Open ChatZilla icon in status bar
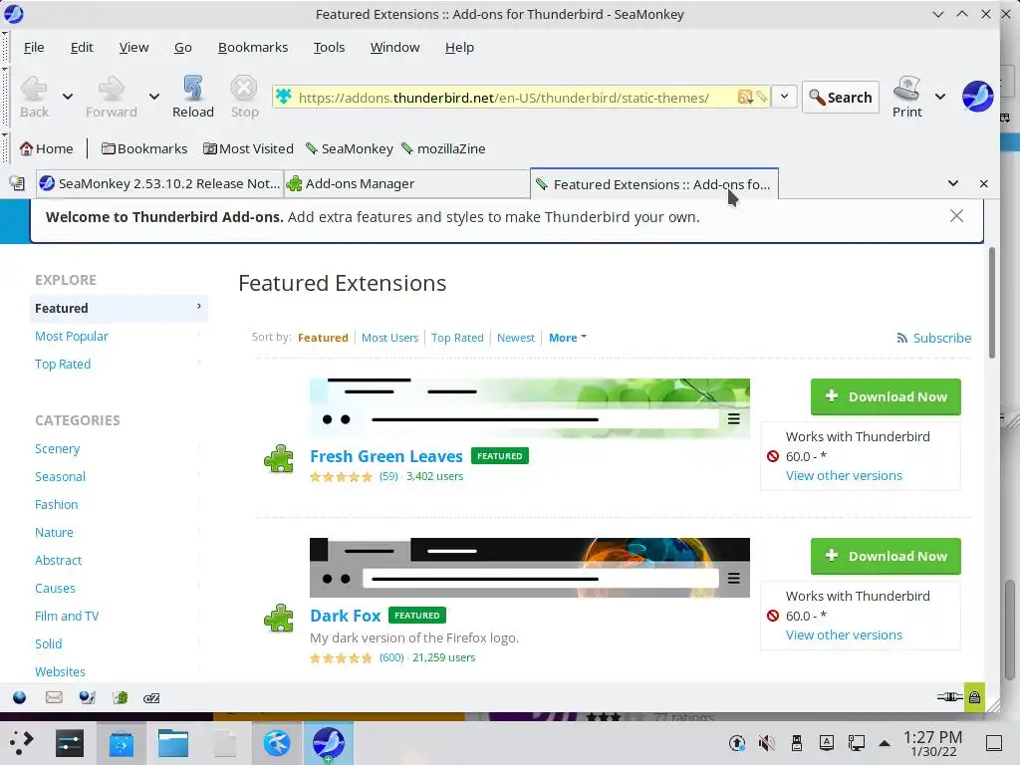 click(151, 698)
